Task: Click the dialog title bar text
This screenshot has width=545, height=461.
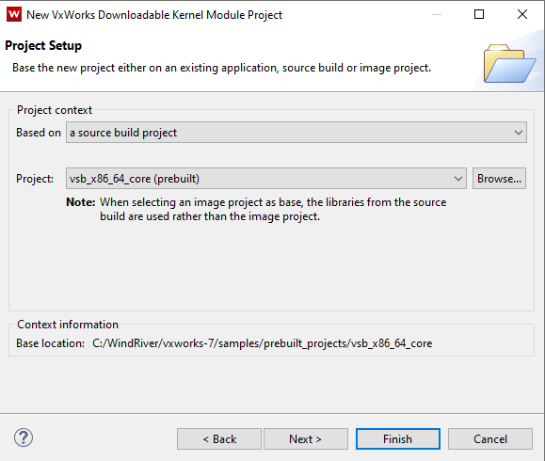Action: click(154, 15)
